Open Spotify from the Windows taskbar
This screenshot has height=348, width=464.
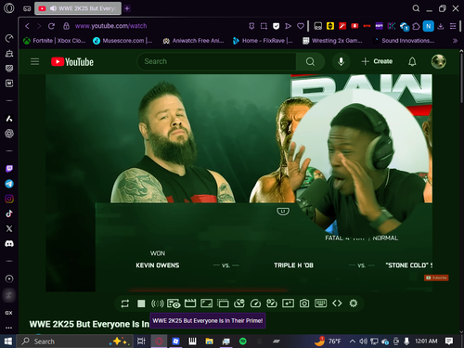point(243,342)
